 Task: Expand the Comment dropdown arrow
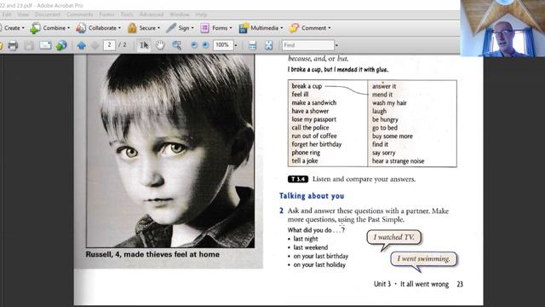tap(330, 28)
